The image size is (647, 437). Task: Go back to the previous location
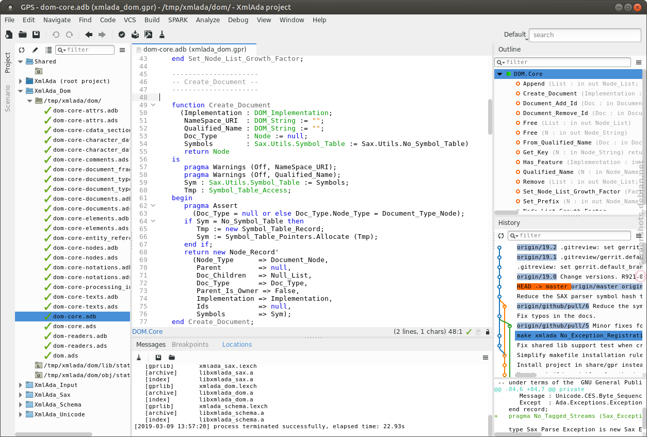point(89,35)
